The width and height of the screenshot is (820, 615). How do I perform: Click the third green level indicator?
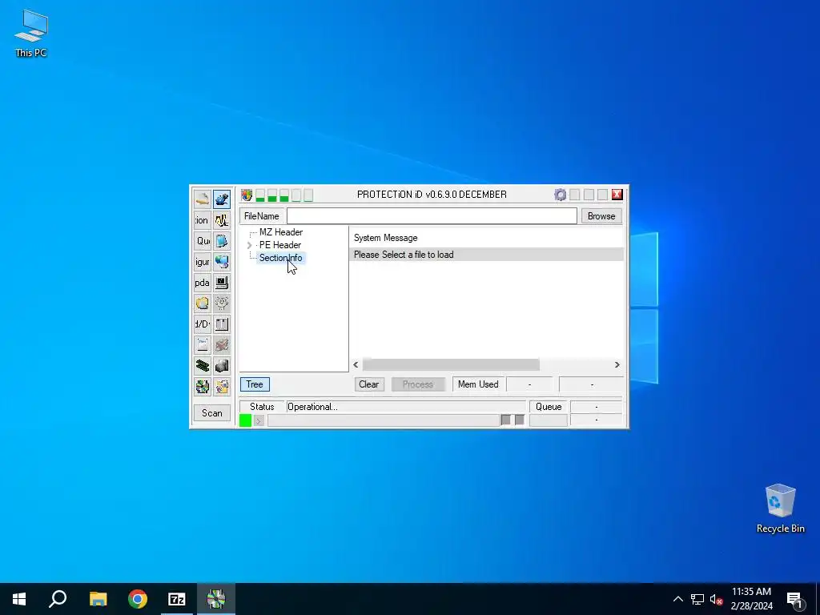284,195
